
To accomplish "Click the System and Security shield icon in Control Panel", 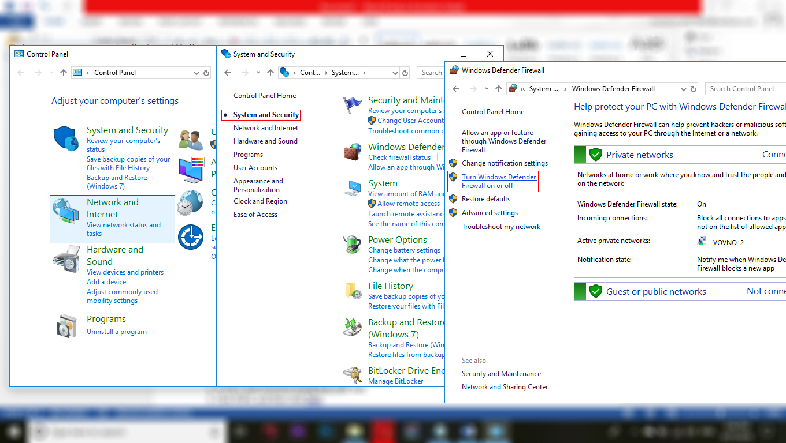I will [65, 138].
